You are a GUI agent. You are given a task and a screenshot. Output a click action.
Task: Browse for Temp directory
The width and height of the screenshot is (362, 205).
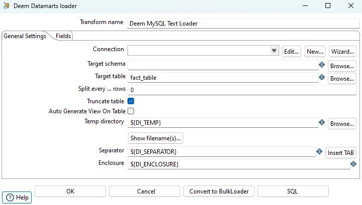342,124
